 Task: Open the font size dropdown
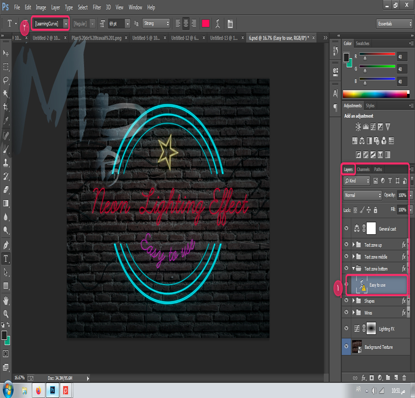128,23
